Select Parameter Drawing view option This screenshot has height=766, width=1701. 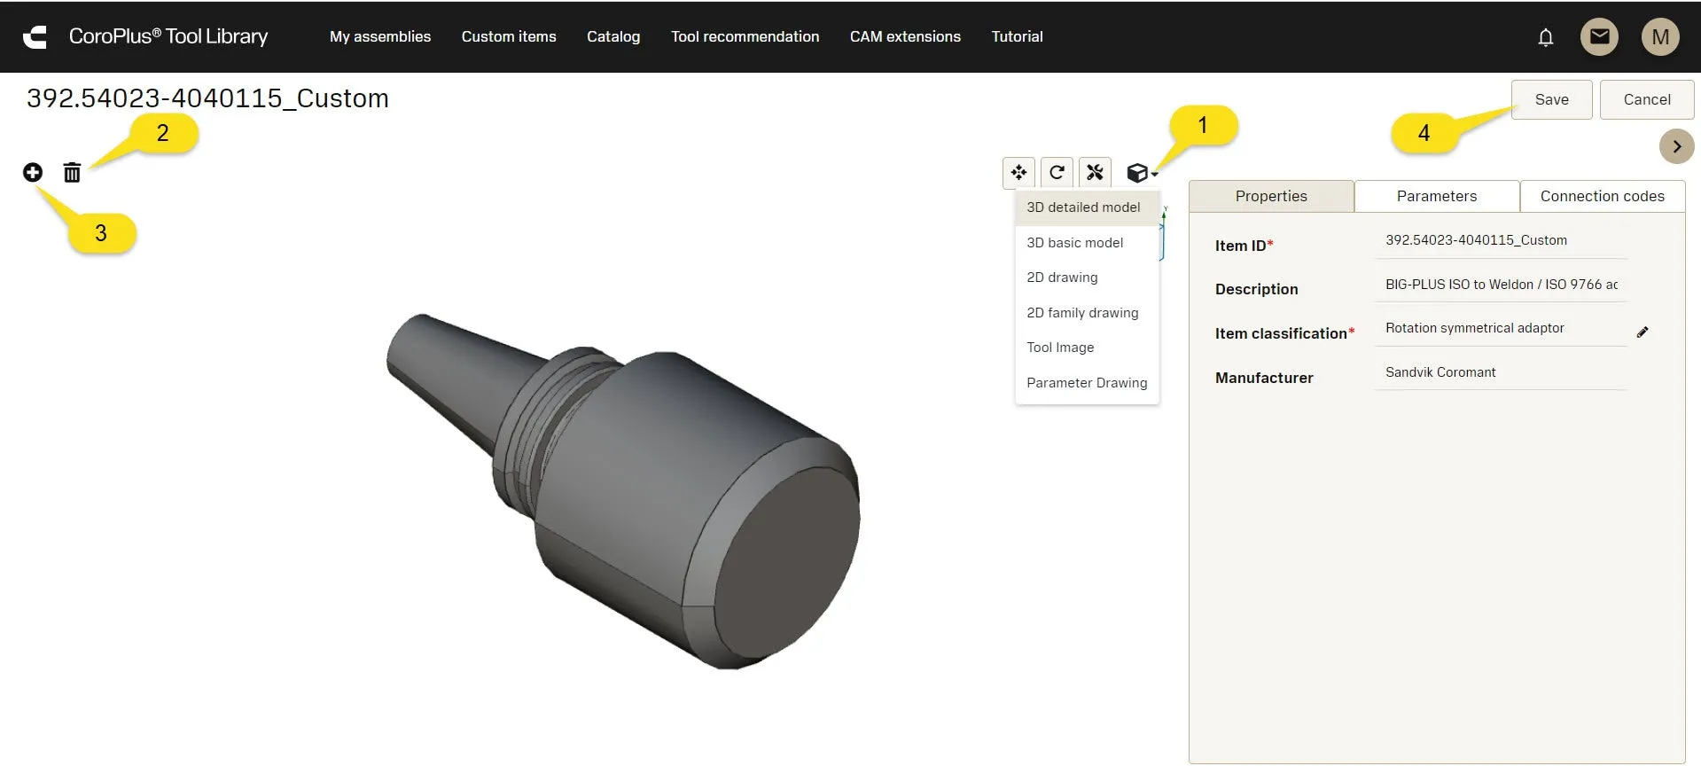[1087, 383]
